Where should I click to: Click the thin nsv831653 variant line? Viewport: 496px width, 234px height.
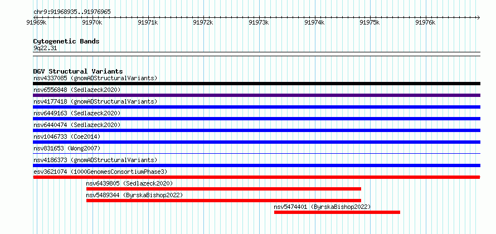tap(256, 154)
